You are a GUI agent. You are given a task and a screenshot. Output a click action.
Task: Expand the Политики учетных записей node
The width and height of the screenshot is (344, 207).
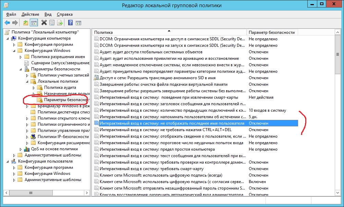(x=27, y=75)
